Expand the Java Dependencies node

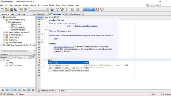coord(4,43)
